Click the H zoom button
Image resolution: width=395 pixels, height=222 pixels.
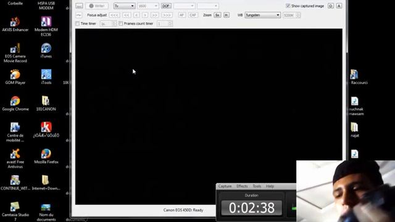pyautogui.click(x=227, y=15)
